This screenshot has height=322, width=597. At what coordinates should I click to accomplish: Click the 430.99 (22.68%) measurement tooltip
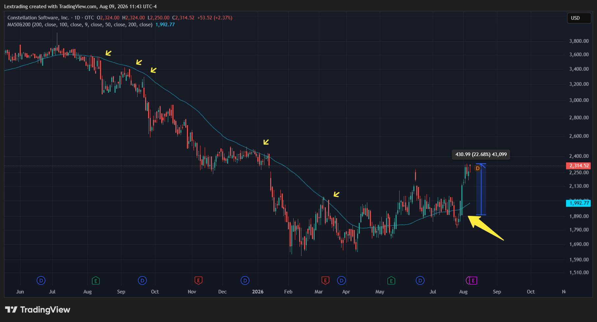coord(481,154)
